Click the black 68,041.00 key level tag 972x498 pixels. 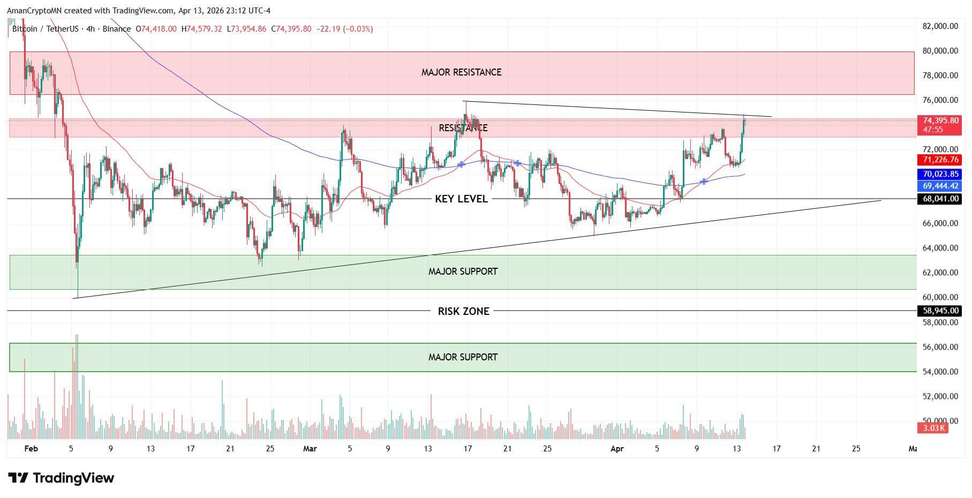[x=940, y=199]
